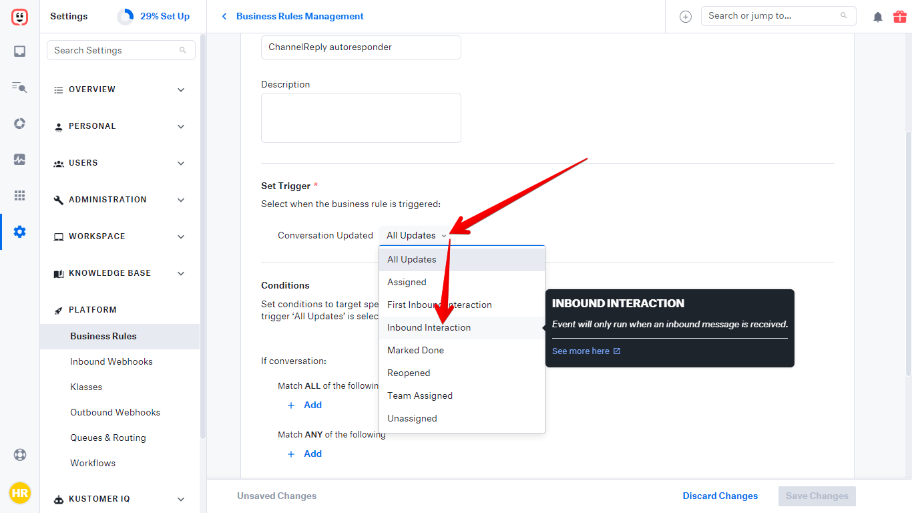Click the Administration wrench icon
The width and height of the screenshot is (912, 513).
coord(58,200)
